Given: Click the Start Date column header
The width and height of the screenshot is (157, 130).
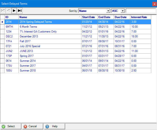Looking at the screenshot, I should [89, 17].
